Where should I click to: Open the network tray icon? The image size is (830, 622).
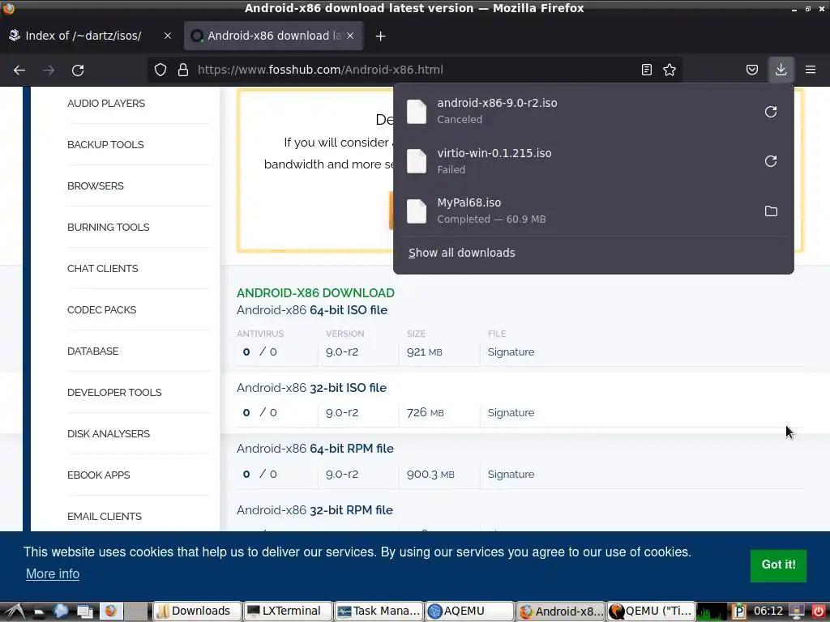[798, 611]
